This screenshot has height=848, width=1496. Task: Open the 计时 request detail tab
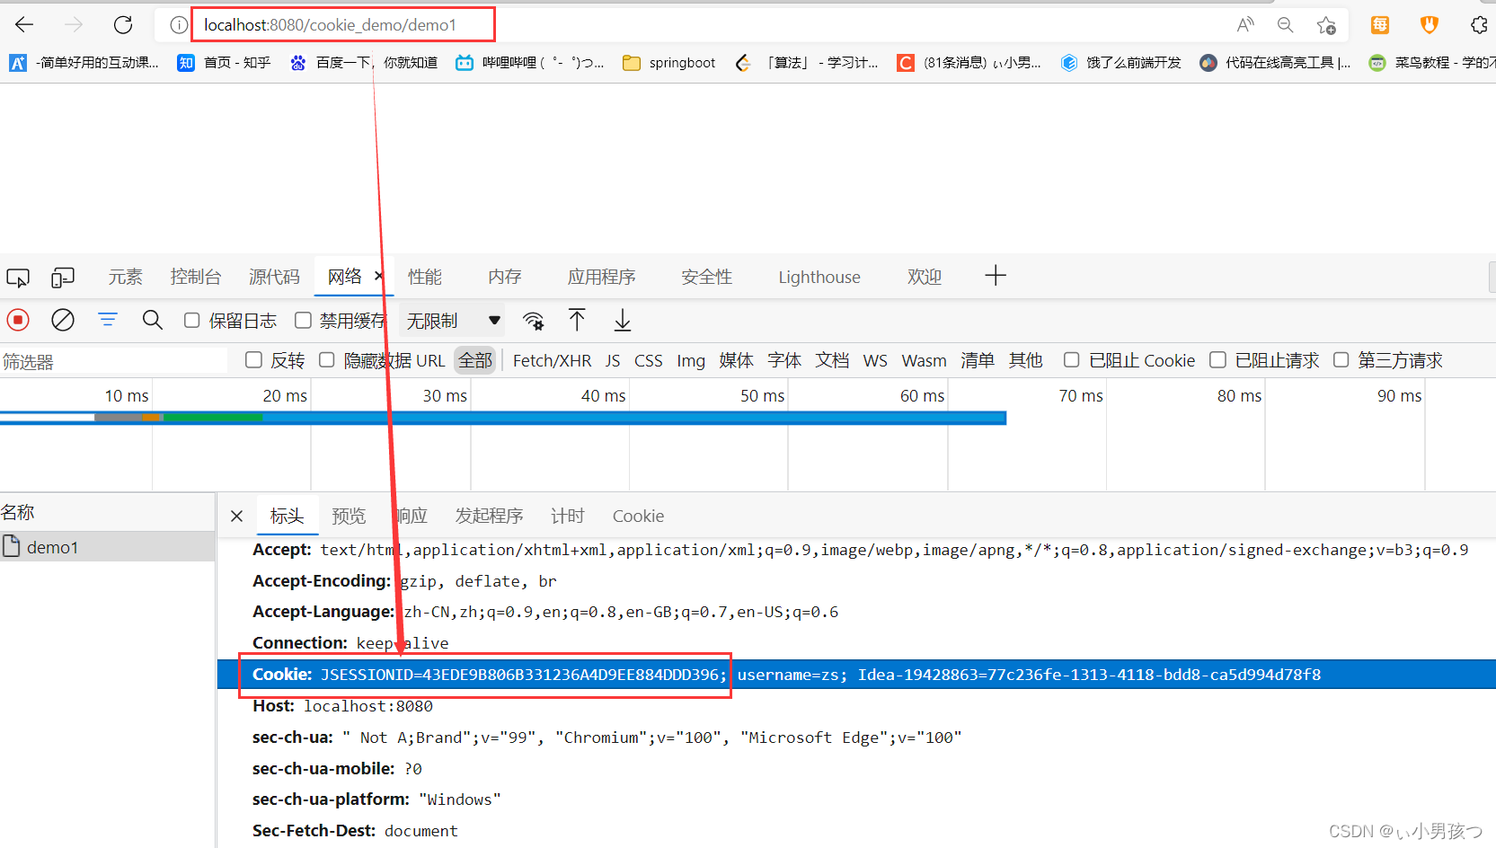tap(568, 516)
